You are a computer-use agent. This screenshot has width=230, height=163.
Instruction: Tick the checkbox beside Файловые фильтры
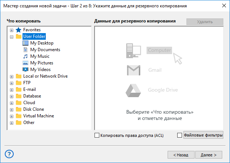coord(179,135)
